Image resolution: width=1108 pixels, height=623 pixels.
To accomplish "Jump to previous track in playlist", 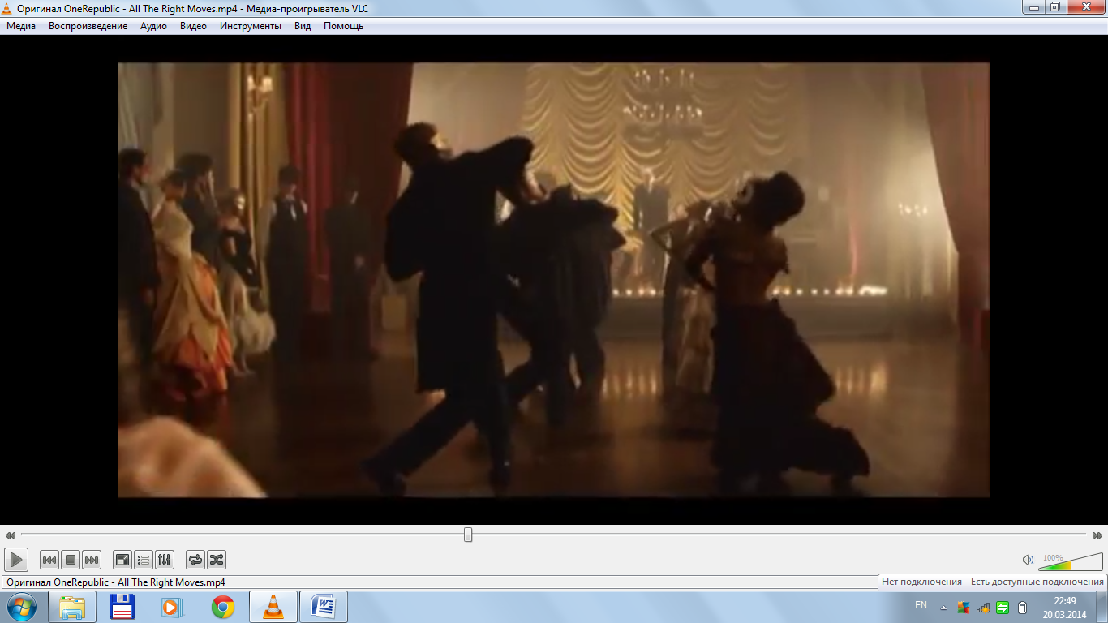I will [49, 560].
